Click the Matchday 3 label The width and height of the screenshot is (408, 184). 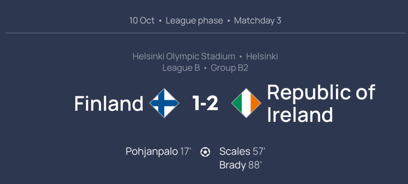(x=258, y=21)
